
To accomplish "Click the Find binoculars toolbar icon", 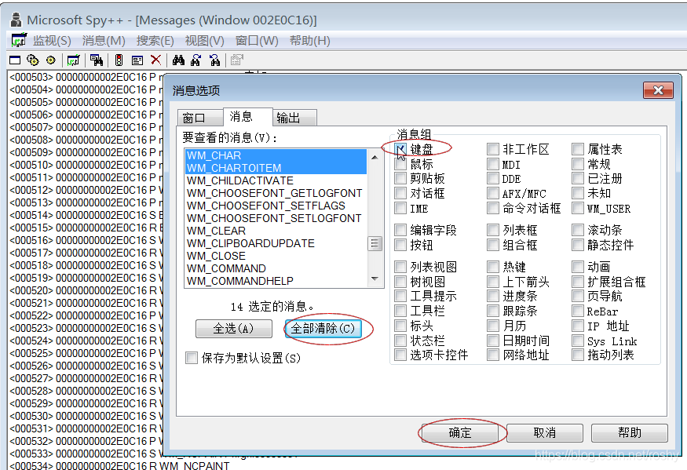I will click(178, 60).
